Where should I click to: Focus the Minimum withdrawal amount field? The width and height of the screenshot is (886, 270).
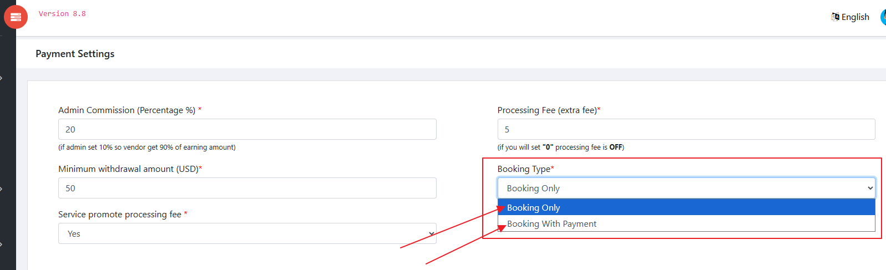click(247, 188)
